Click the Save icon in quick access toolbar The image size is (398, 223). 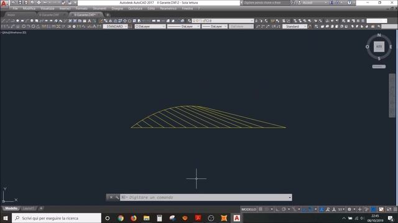click(20, 2)
